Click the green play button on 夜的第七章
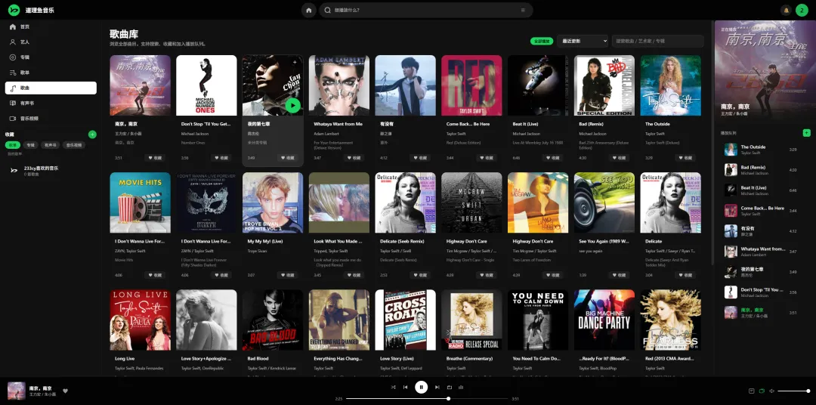The width and height of the screenshot is (816, 405). (293, 106)
